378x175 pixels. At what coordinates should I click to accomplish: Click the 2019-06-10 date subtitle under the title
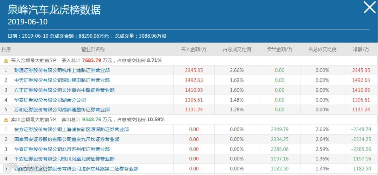pyautogui.click(x=28, y=22)
